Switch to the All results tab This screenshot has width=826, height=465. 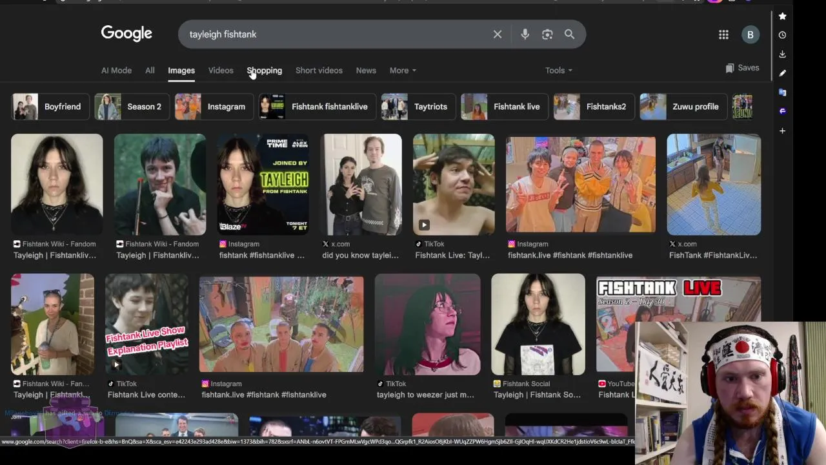click(x=150, y=70)
